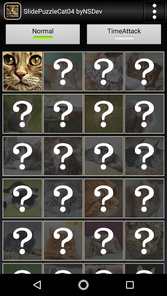This screenshot has height=296, width=167.
Task: Tap the SlidePuzzleCat04 app icon
Action: [13, 11]
